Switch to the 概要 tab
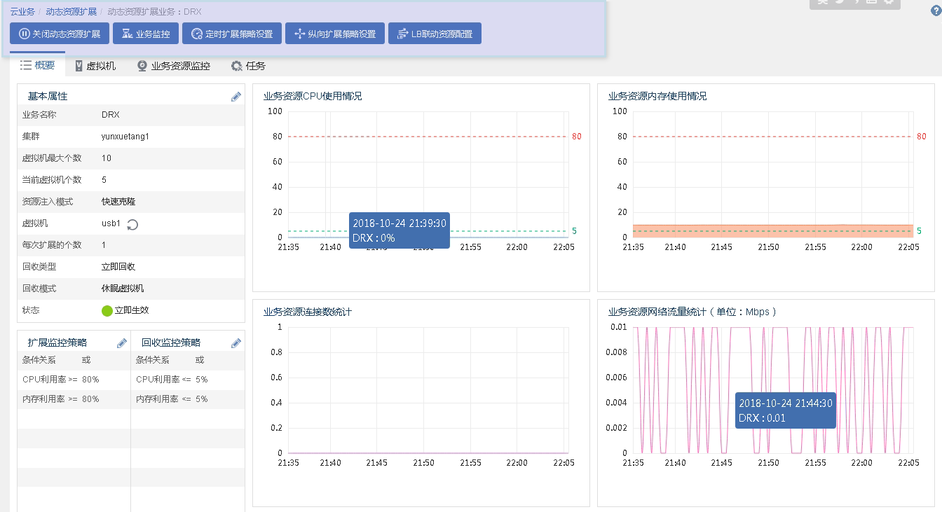The width and height of the screenshot is (942, 512). point(38,65)
